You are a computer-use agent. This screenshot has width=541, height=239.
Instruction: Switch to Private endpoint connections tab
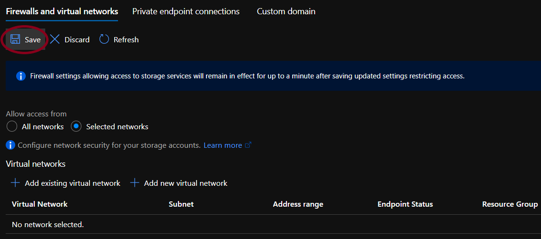(186, 11)
